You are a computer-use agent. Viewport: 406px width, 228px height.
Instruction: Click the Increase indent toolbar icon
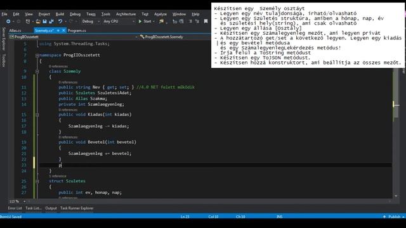(x=197, y=22)
